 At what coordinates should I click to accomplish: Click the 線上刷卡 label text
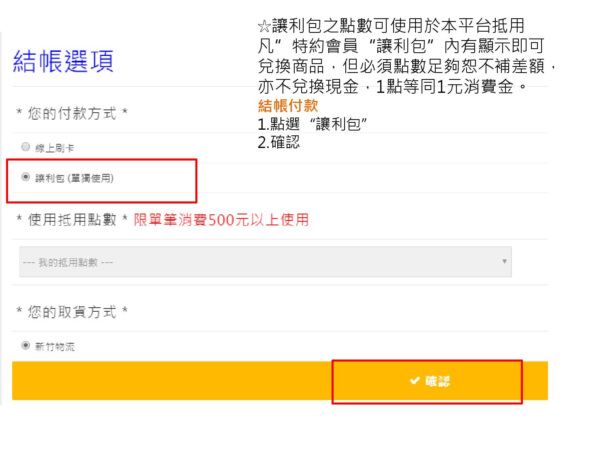coord(55,148)
